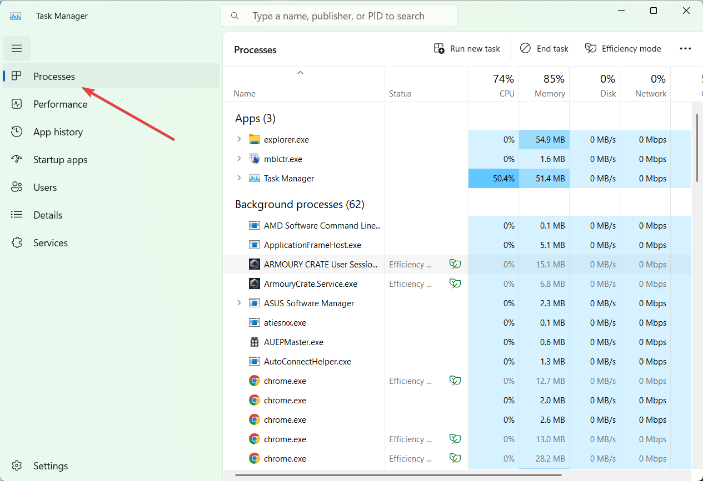
Task: Toggle efficiency leaf icon next to first chrome.exe
Action: pyautogui.click(x=455, y=381)
